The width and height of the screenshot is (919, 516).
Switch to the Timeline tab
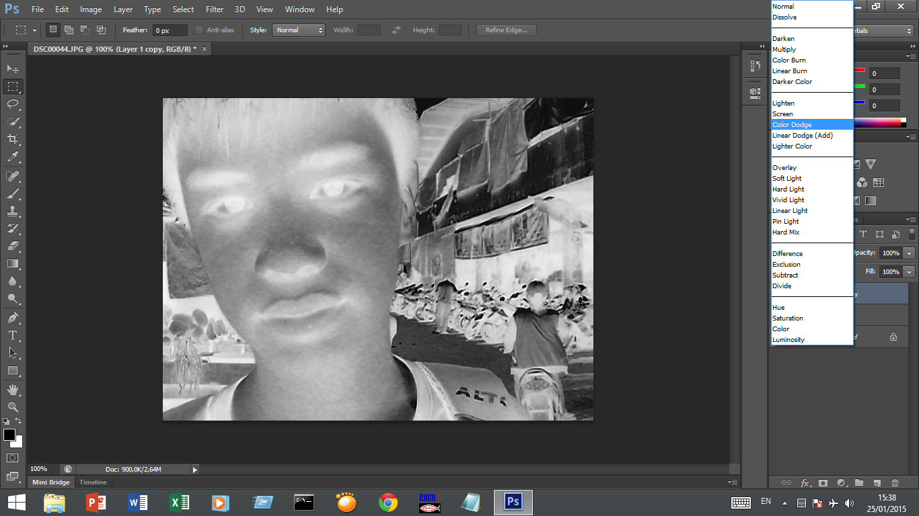pyautogui.click(x=93, y=482)
